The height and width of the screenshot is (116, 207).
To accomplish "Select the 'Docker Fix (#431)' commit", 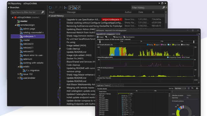I will pos(75,58).
